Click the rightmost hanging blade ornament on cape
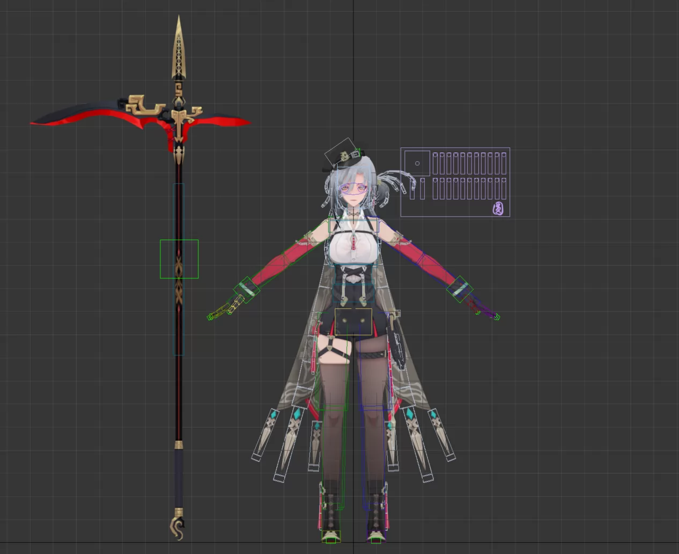679x554 pixels. click(x=441, y=435)
